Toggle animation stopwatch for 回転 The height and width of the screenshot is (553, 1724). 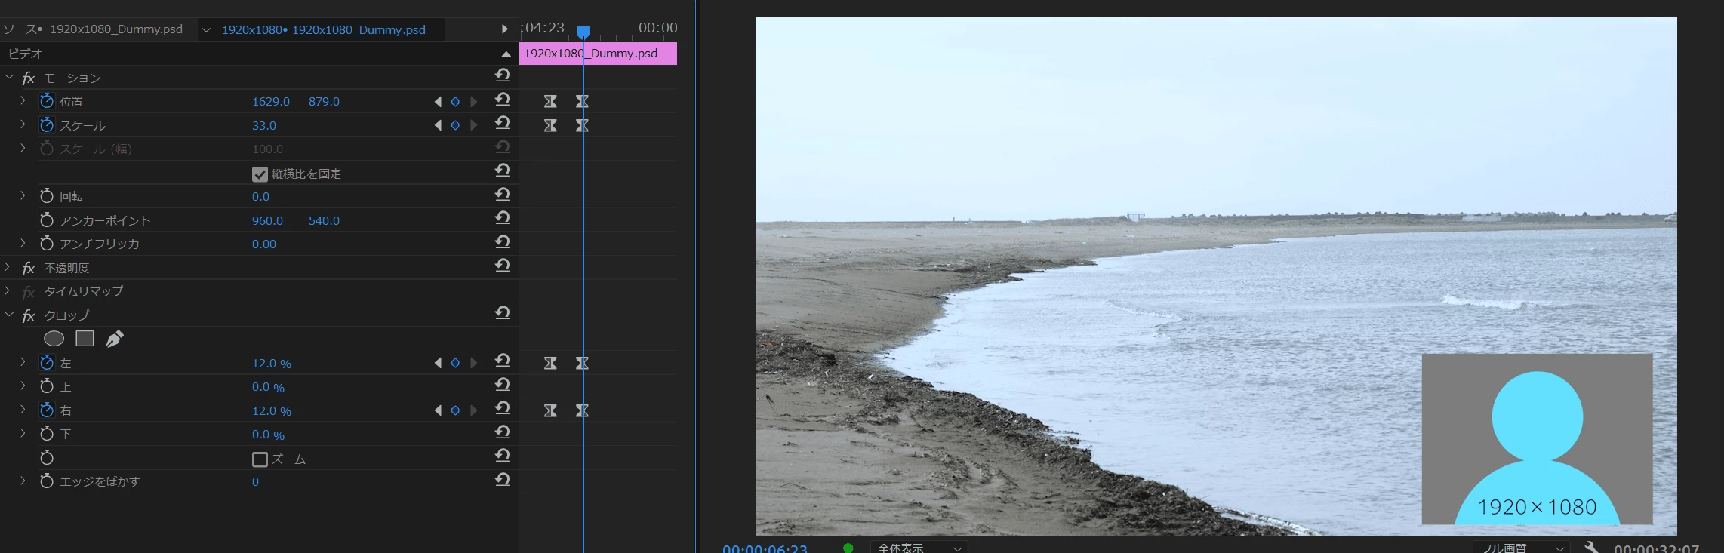(47, 196)
